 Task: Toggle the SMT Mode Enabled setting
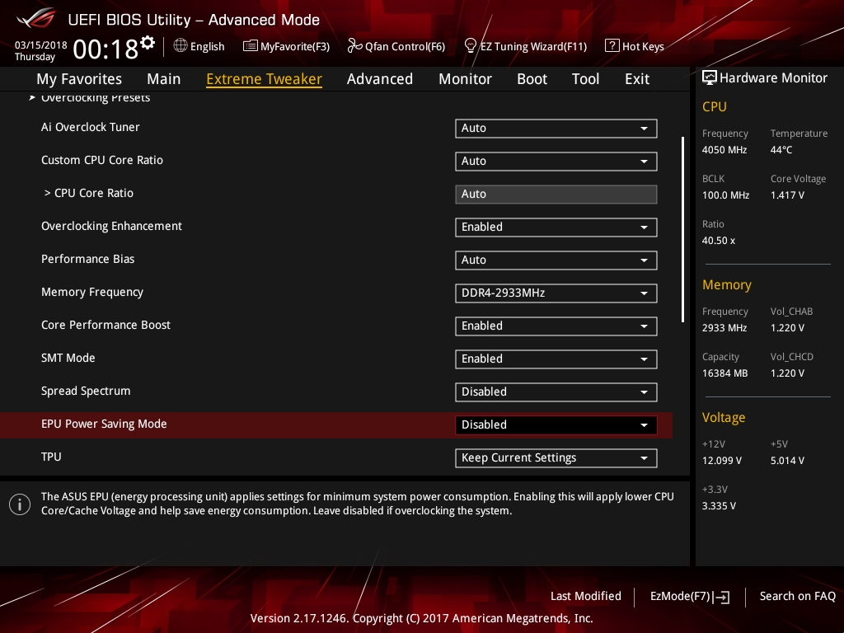click(556, 359)
